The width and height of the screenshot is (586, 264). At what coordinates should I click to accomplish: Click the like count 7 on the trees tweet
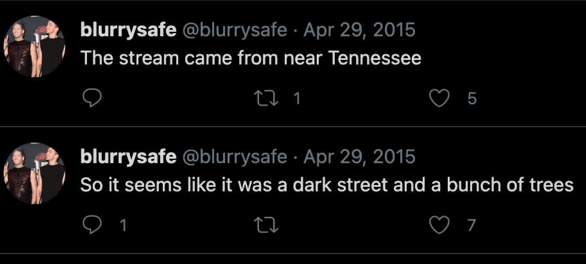pyautogui.click(x=472, y=225)
